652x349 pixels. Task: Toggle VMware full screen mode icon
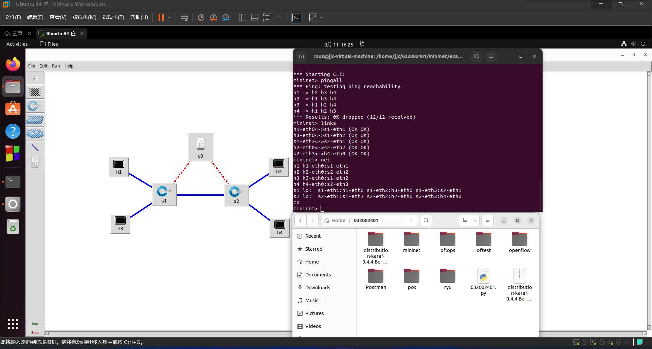click(267, 18)
